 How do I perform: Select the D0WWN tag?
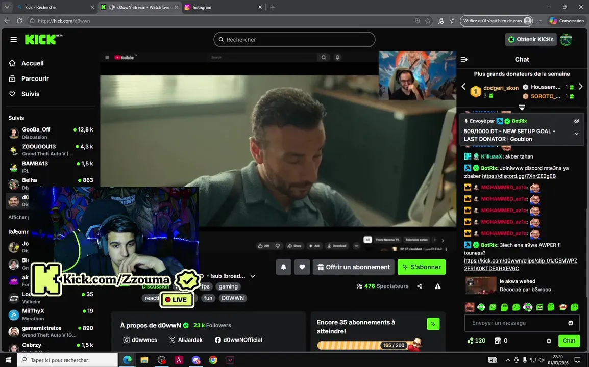(233, 298)
